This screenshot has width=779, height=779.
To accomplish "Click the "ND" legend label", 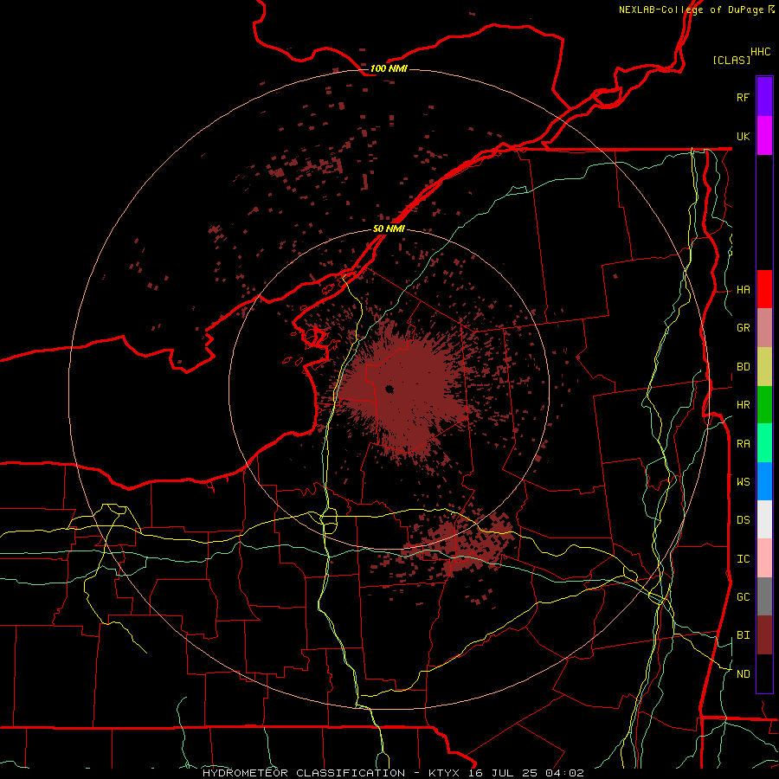I will click(x=743, y=674).
